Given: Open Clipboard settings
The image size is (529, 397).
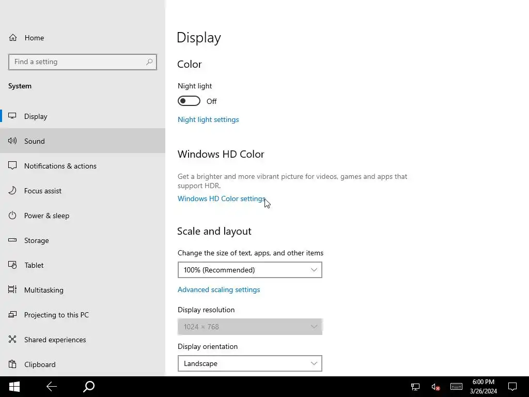Looking at the screenshot, I should [83, 364].
